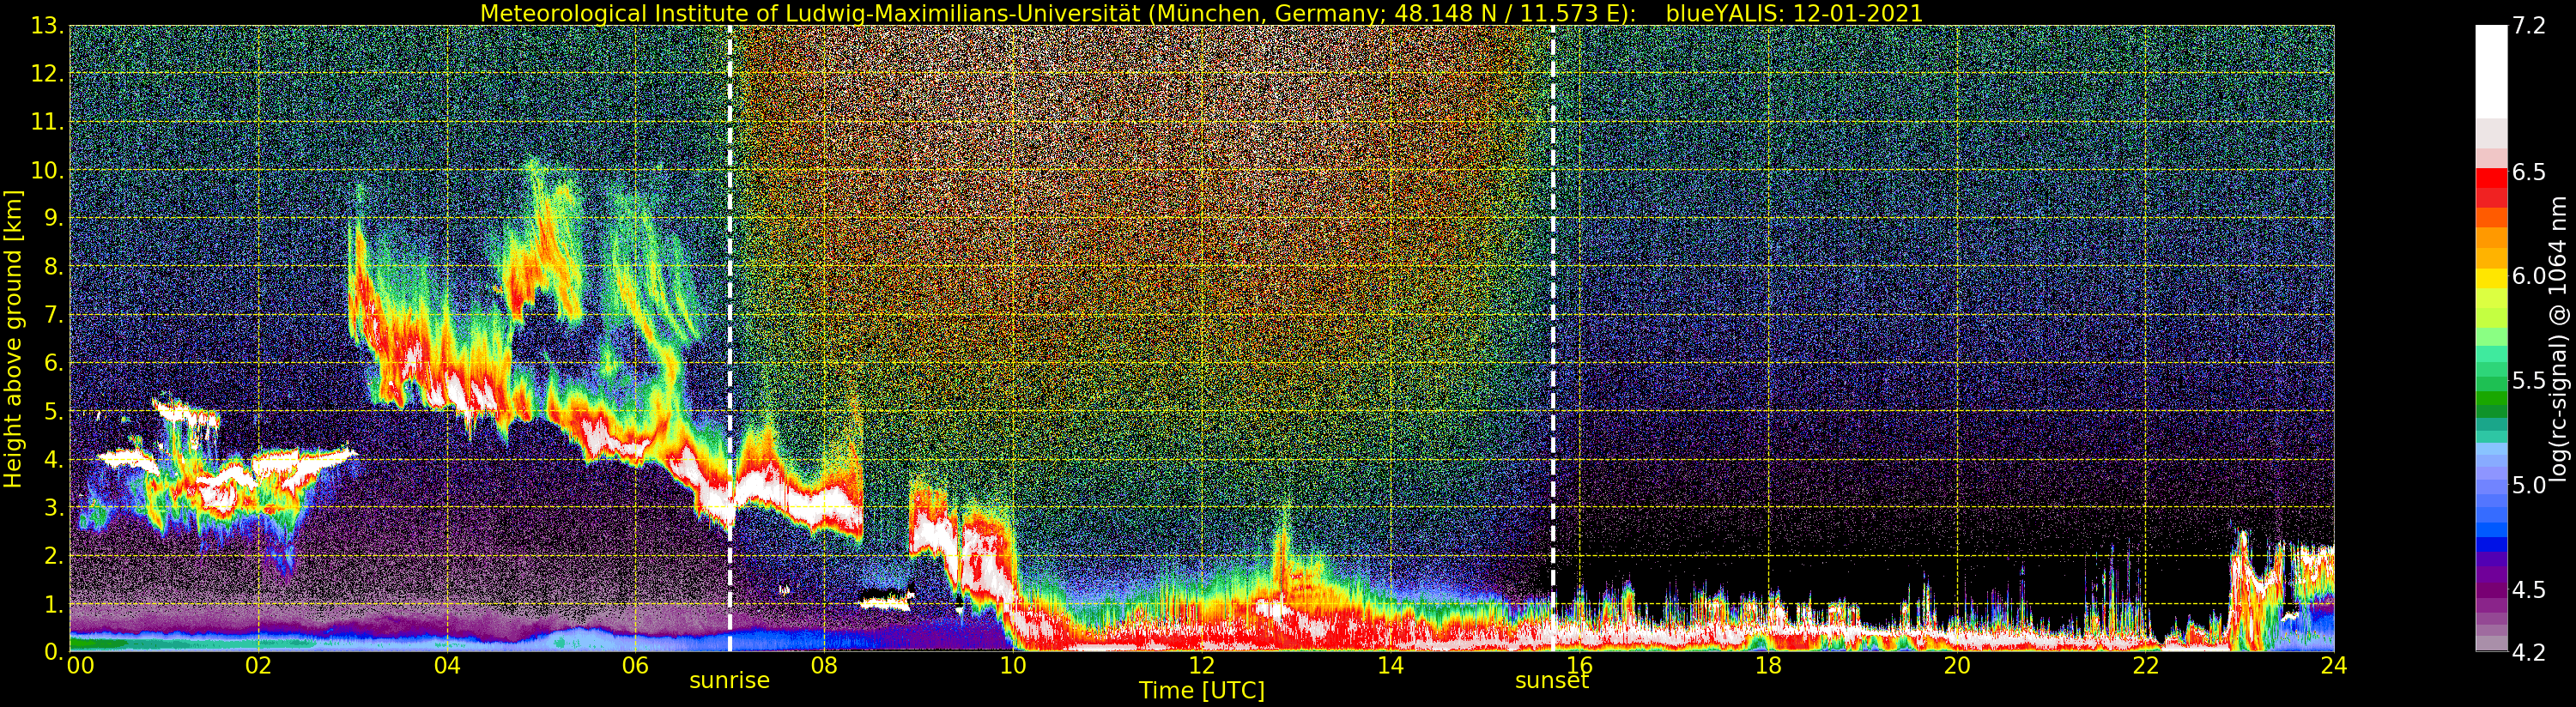
Task: Click the time axis tick label '20'
Action: (1957, 665)
